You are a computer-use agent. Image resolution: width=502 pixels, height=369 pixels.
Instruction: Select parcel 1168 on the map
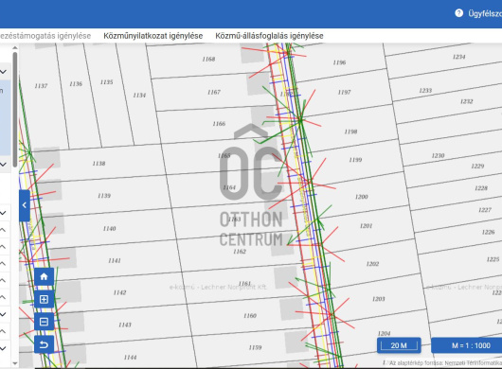[x=208, y=60]
